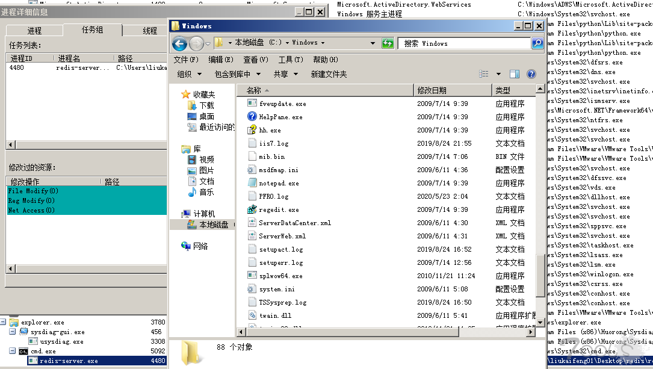Select the splwow64.exe file icon

tap(252, 276)
